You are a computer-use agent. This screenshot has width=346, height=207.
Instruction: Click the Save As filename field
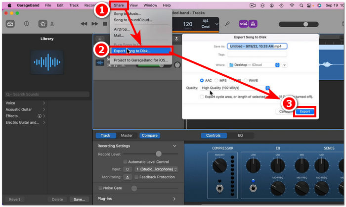pos(257,46)
